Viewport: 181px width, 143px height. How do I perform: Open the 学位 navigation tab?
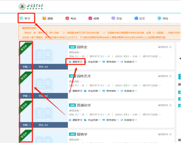coord(163,18)
